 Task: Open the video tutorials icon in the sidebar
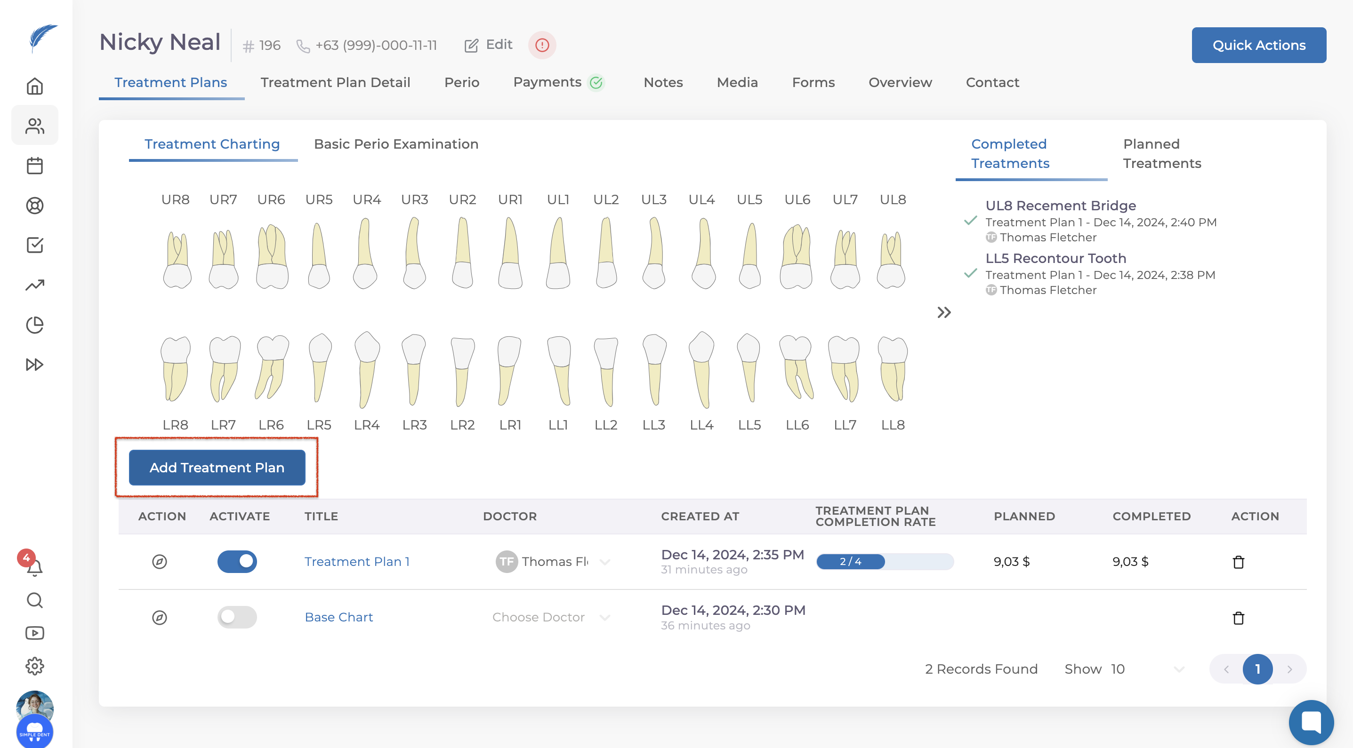[x=35, y=633]
